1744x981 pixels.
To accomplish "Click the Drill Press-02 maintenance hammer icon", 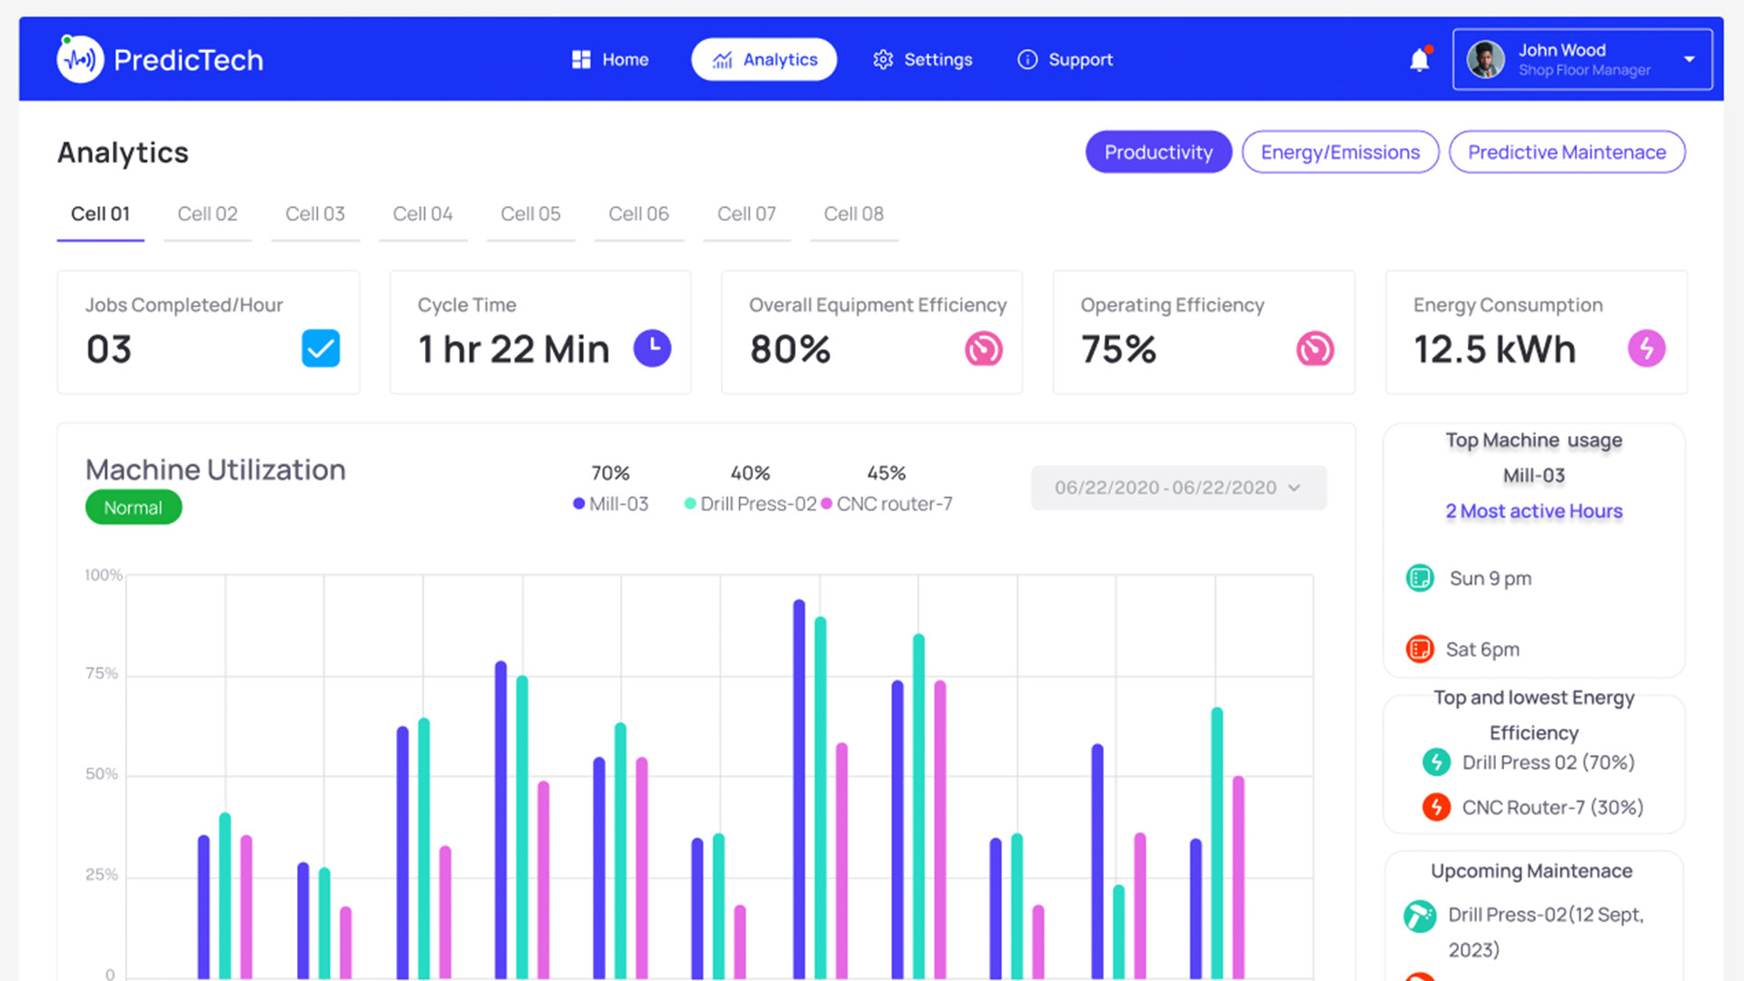I will [1420, 916].
